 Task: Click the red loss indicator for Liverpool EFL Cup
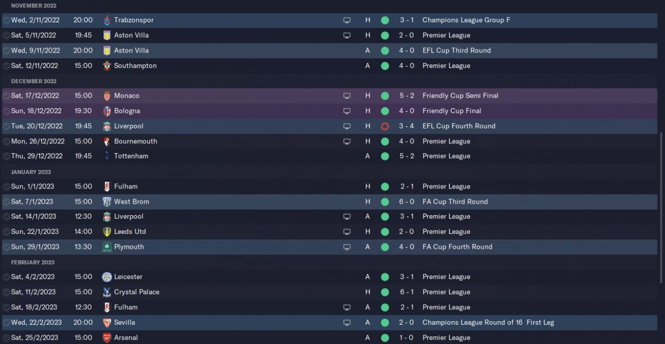tap(385, 126)
